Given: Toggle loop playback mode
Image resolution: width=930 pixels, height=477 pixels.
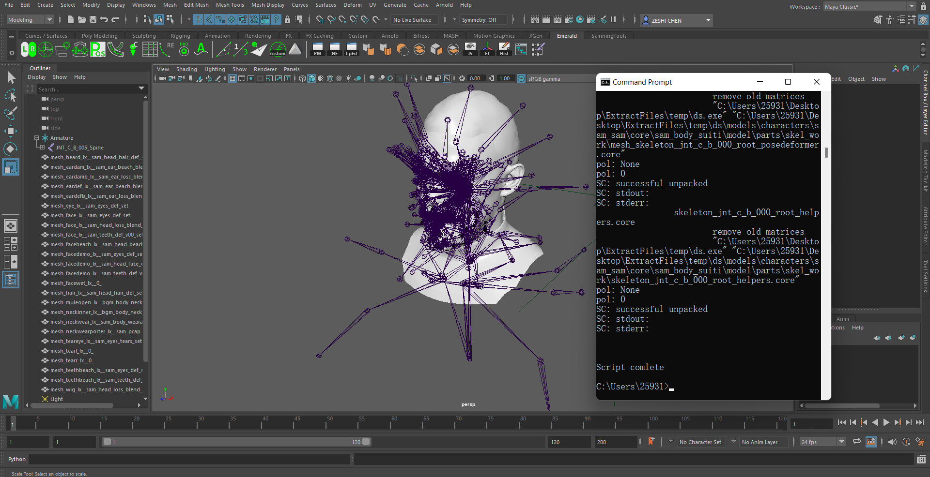Looking at the screenshot, I should (x=856, y=442).
